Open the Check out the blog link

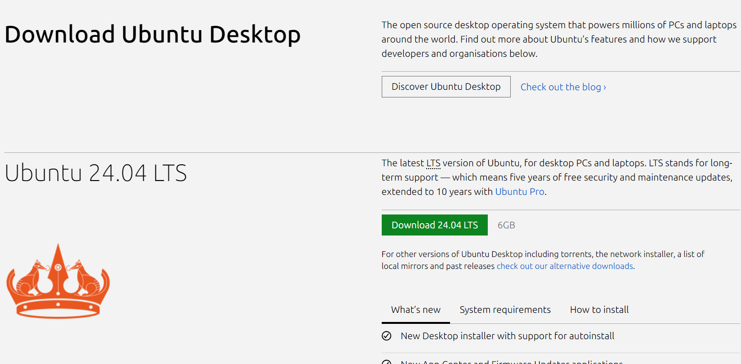coord(563,87)
